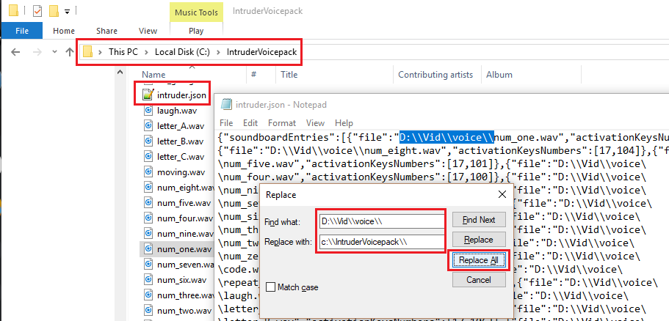The image size is (669, 321).
Task: Open the Notepad View menu
Action: coord(315,123)
